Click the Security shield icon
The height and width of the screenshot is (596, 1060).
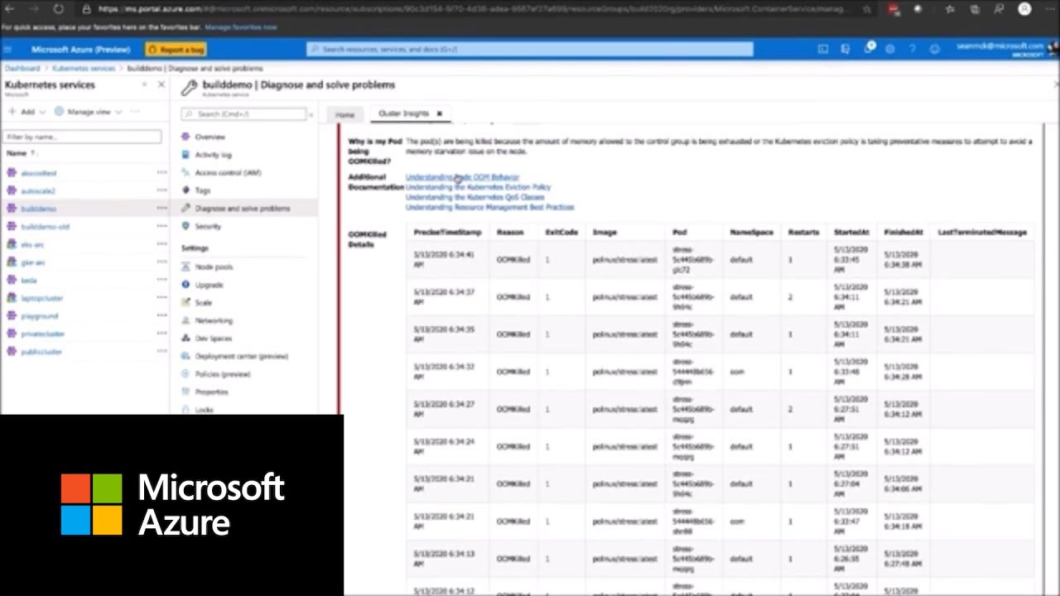pyautogui.click(x=186, y=226)
